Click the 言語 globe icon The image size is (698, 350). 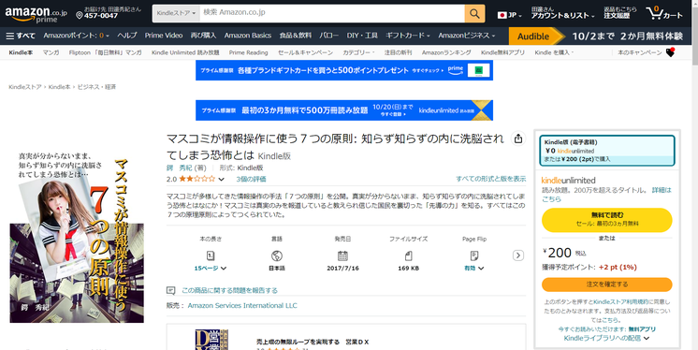point(276,255)
